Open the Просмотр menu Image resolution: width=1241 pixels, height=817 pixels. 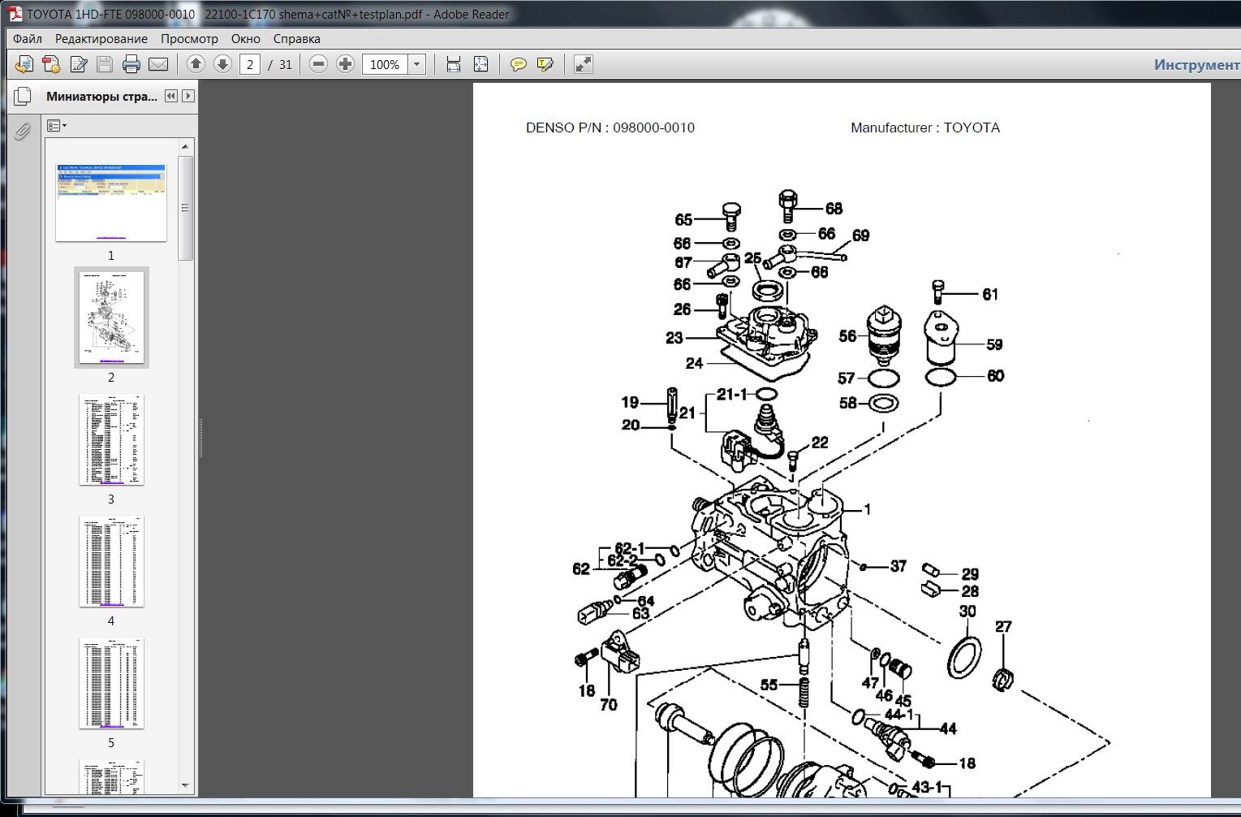(x=189, y=38)
